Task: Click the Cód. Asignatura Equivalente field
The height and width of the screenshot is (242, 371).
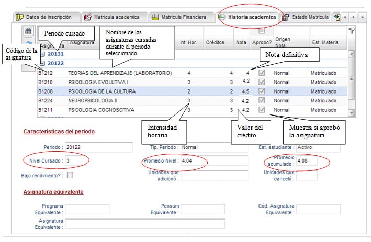Action: pyautogui.click(x=318, y=209)
